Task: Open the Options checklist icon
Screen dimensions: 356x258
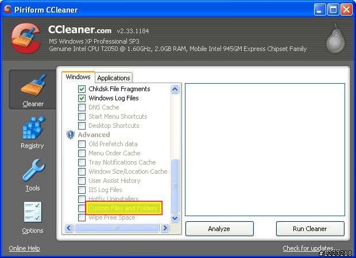Action: point(33,212)
